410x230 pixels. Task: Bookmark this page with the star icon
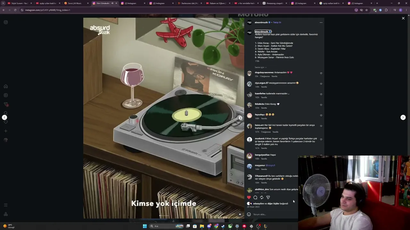click(367, 10)
